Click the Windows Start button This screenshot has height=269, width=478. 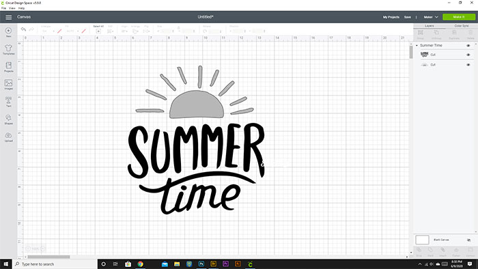click(5, 264)
